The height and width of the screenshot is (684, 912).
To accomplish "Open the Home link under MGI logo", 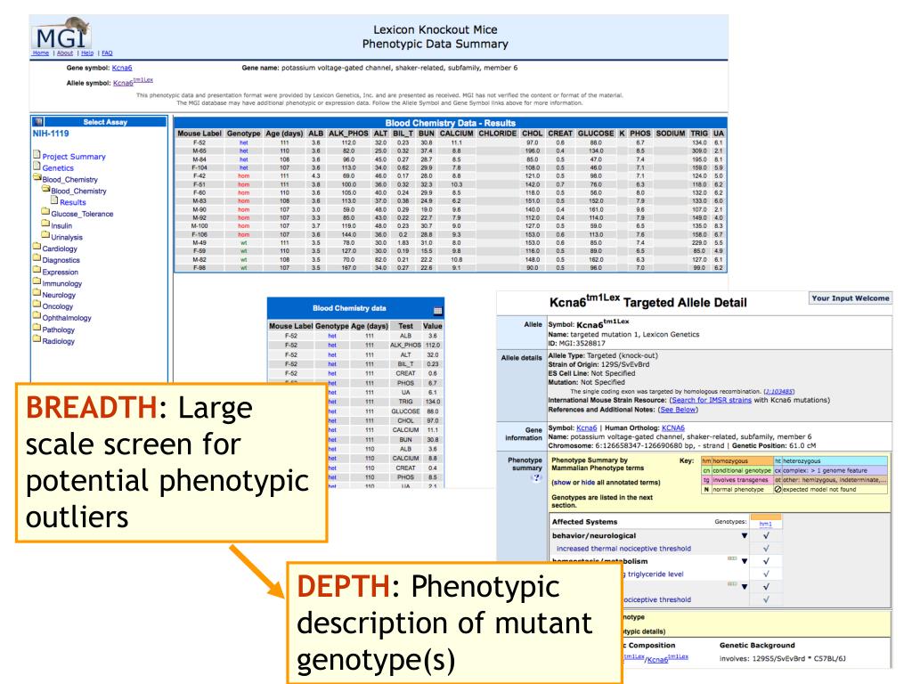I will coord(41,53).
